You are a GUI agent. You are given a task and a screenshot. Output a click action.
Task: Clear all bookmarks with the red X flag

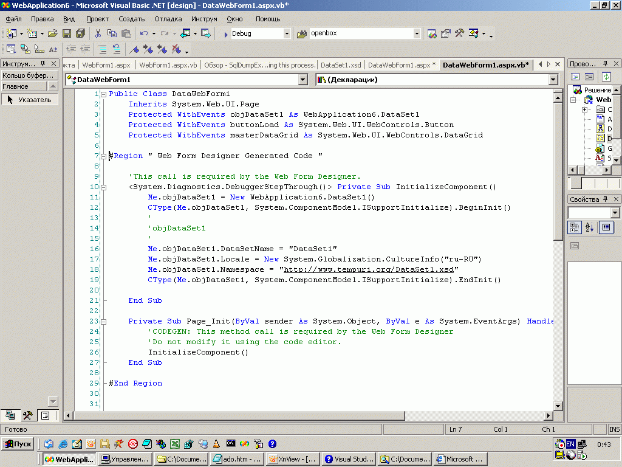point(176,49)
